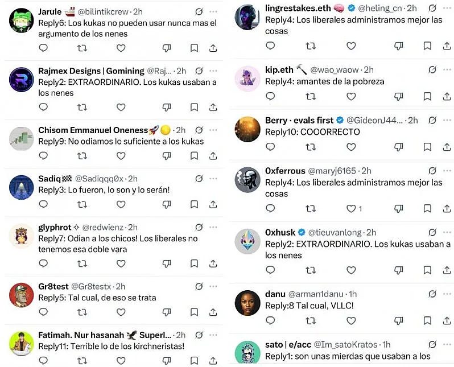Open more options menu on Jarule's tweet
Screen dimensions: 454x367
pyautogui.click(x=213, y=11)
